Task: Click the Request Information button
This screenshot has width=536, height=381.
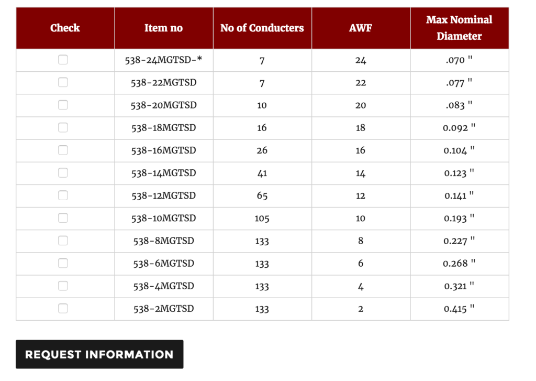Action: click(99, 354)
